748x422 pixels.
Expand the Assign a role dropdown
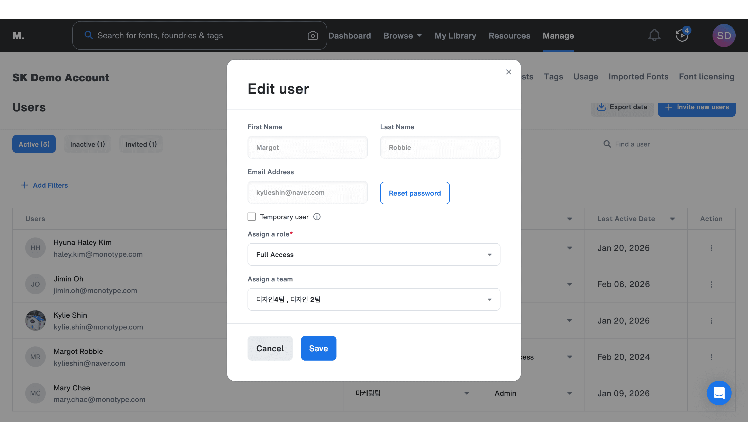[373, 254]
